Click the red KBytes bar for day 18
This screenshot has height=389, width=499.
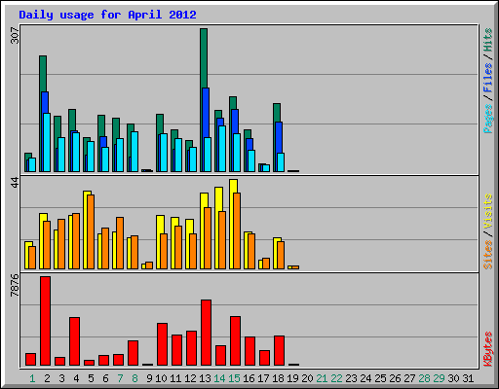[x=279, y=351]
